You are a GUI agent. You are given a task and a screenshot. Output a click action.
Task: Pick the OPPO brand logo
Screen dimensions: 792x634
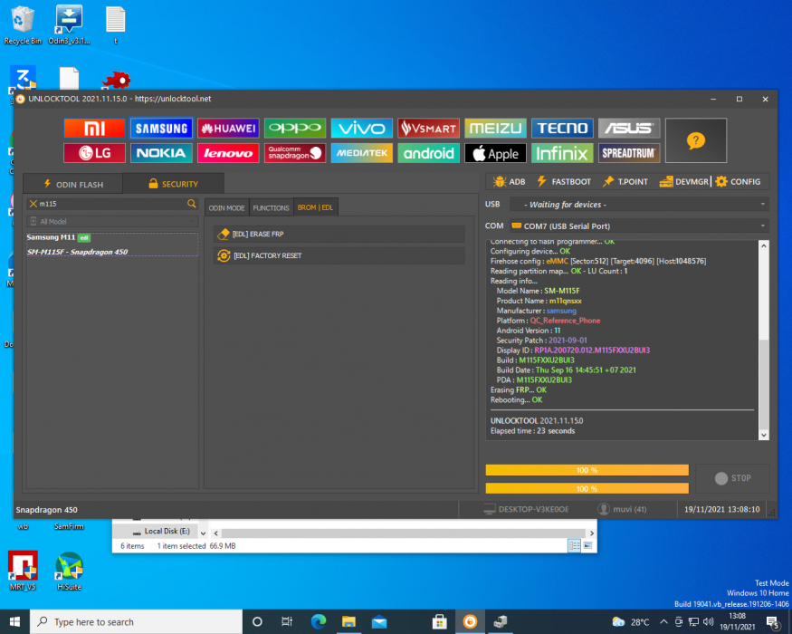point(295,129)
